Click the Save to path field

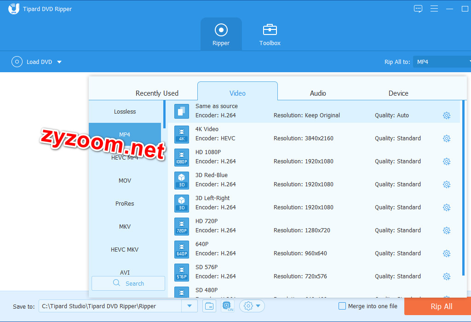110,306
